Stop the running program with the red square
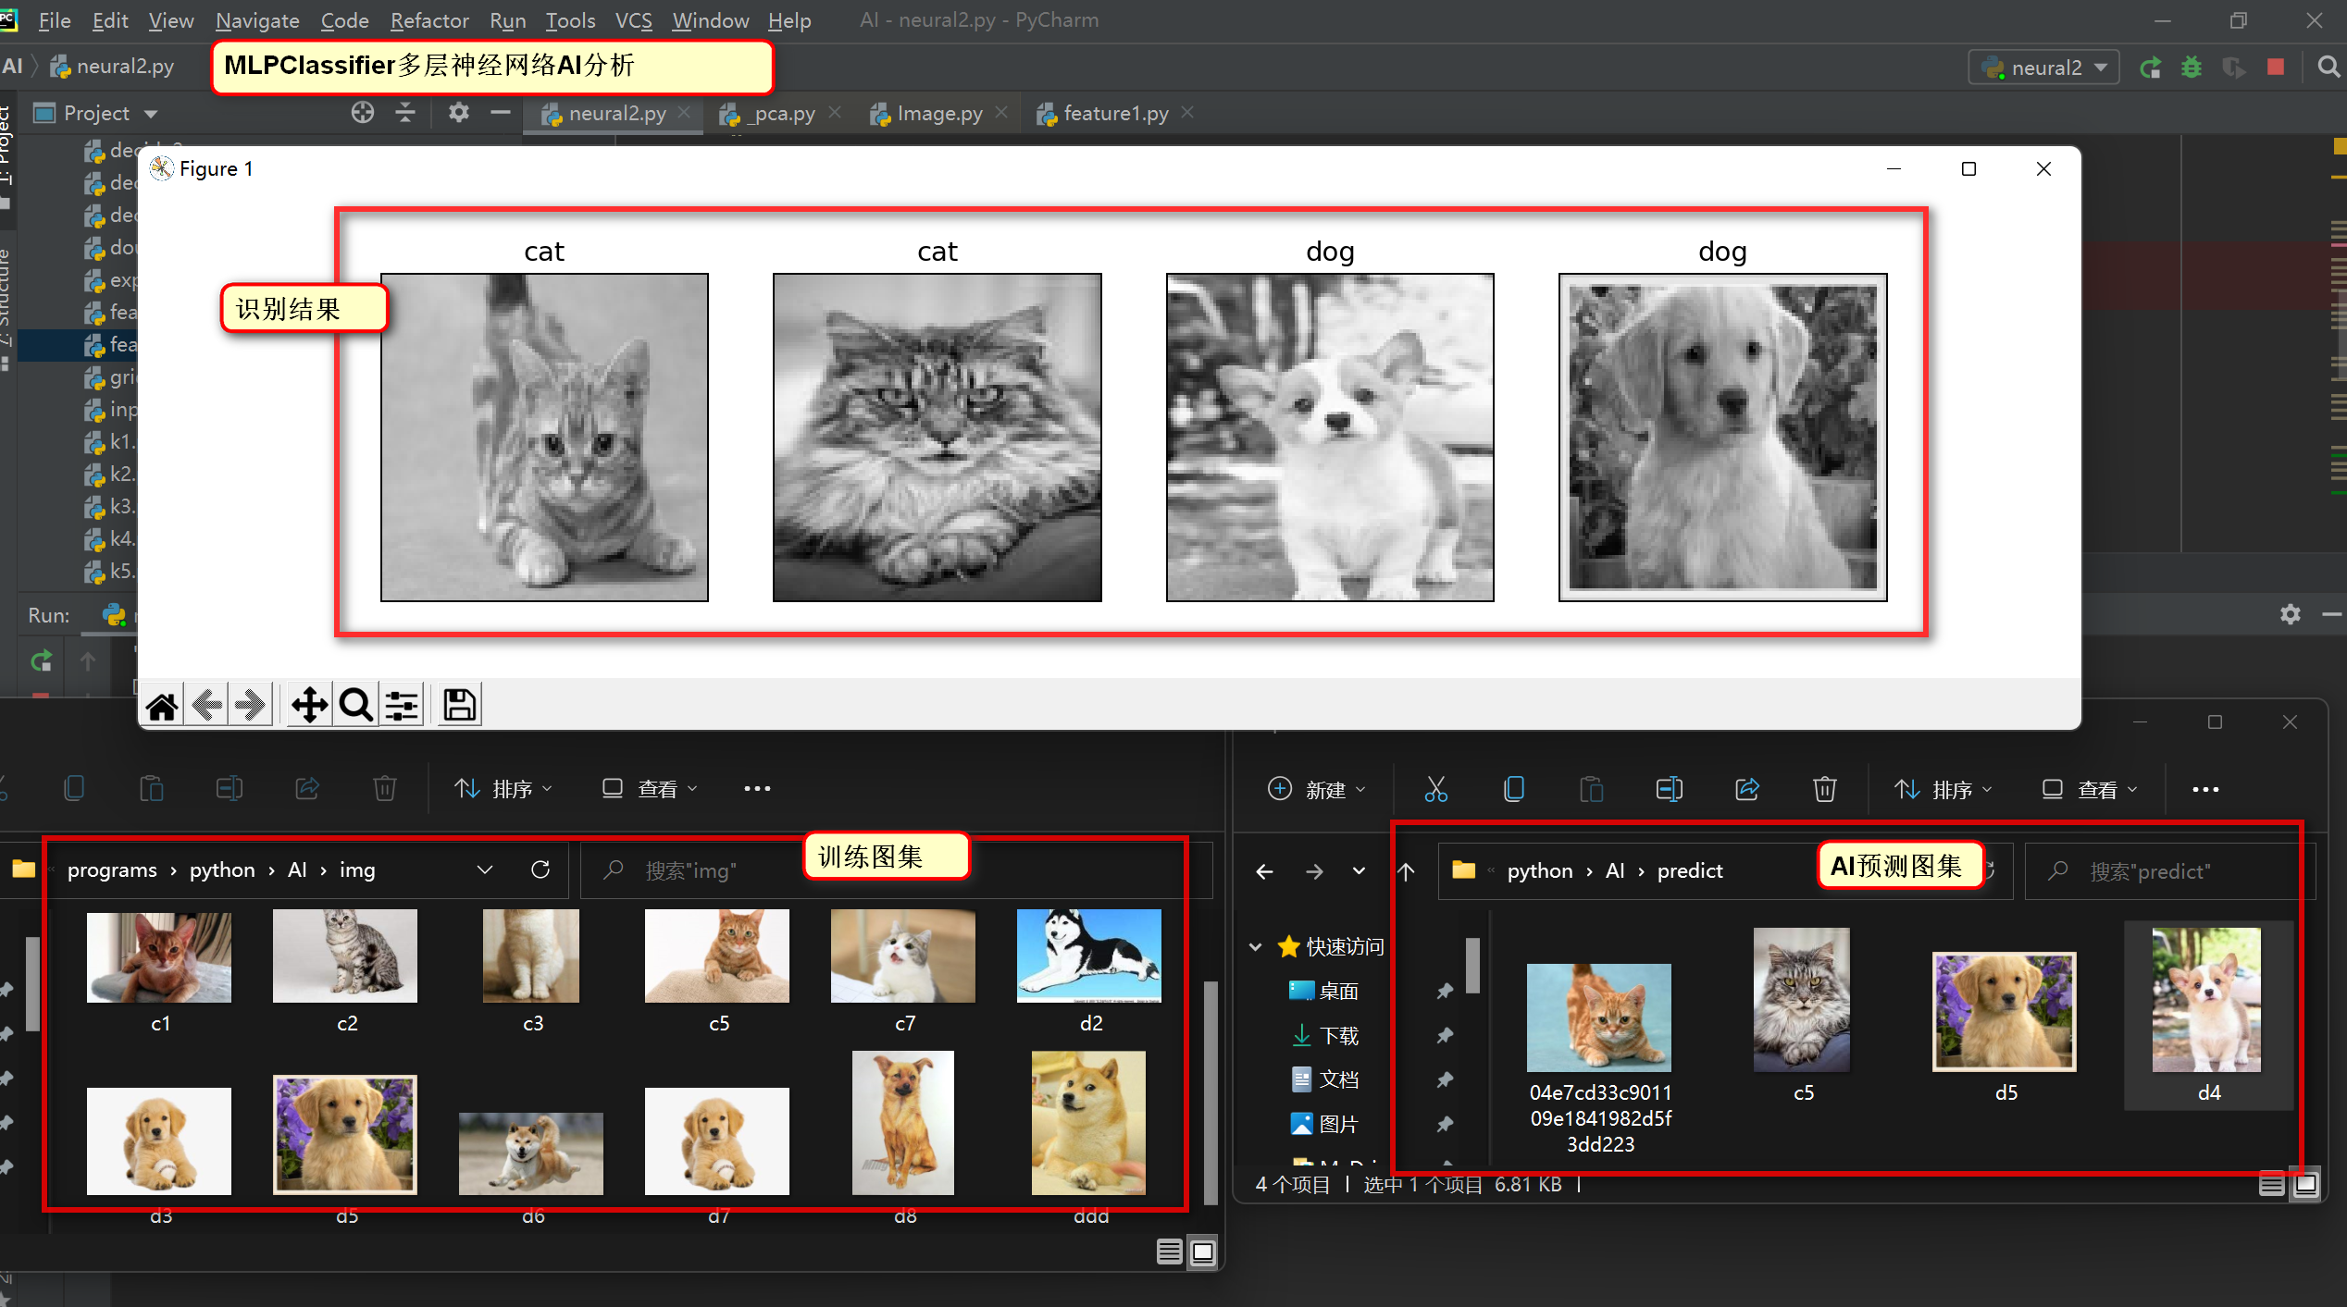This screenshot has width=2347, height=1307. 2276,68
